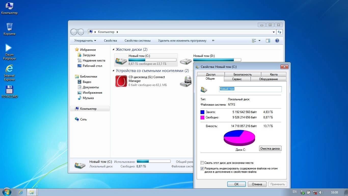Select the TOTALCMD desktop shortcut
The image size is (348, 196).
coord(9,92)
